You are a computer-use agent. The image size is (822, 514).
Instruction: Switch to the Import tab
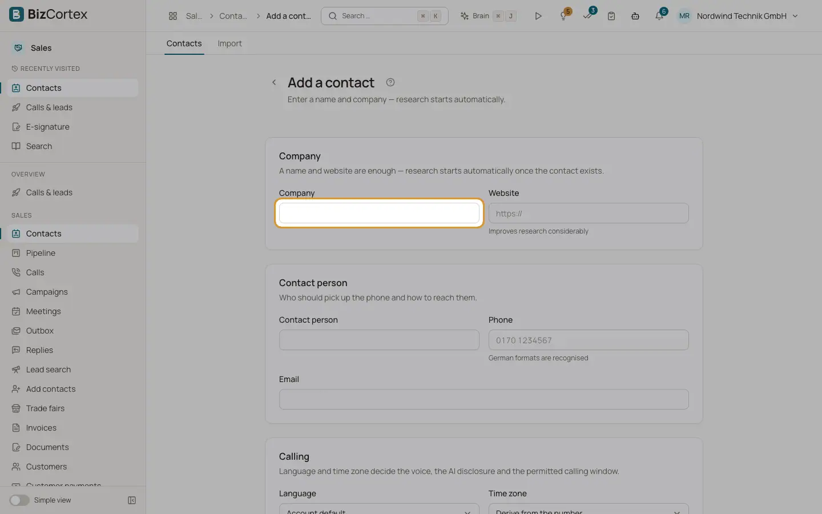point(229,43)
